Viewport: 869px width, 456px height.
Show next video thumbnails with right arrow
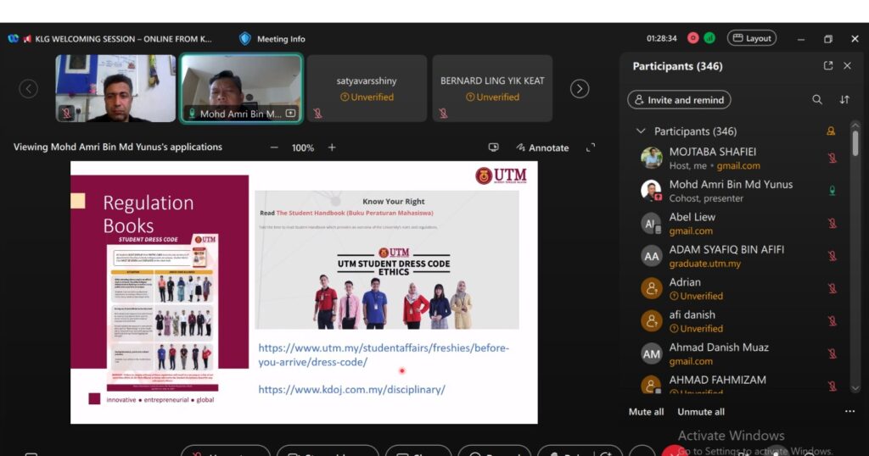[x=580, y=89]
